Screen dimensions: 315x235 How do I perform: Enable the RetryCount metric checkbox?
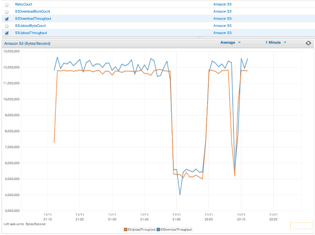click(x=6, y=4)
